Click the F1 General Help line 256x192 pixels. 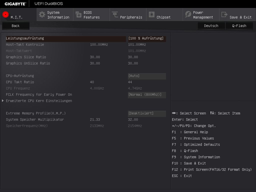pyautogui.click(x=190, y=132)
